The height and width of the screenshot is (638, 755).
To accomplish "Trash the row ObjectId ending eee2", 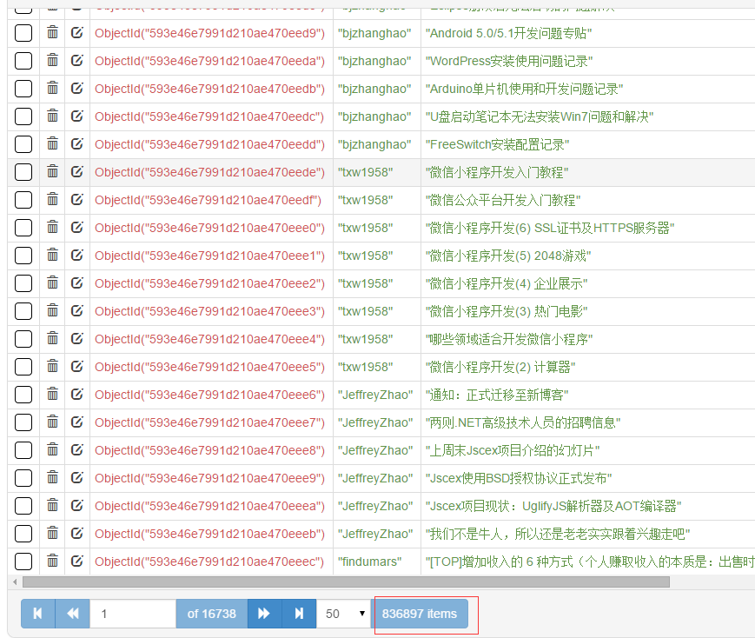I will point(52,282).
